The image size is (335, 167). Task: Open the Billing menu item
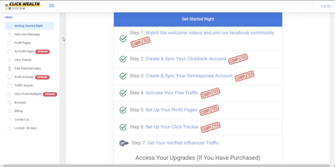pos(18,111)
